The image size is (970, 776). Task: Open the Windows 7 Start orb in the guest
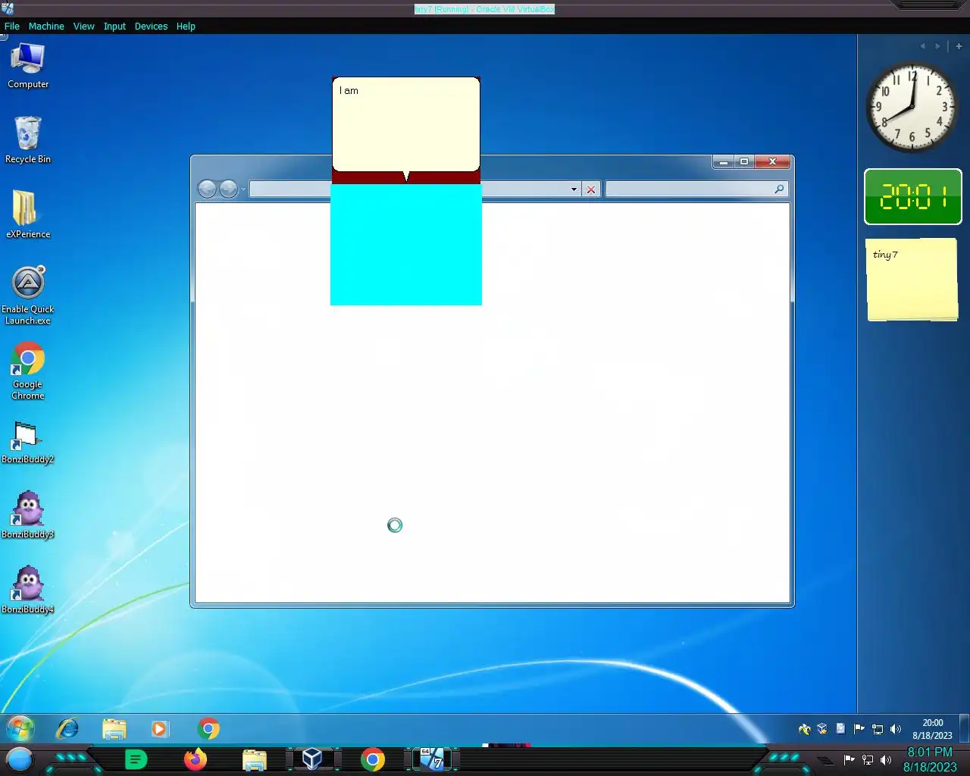pyautogui.click(x=20, y=729)
